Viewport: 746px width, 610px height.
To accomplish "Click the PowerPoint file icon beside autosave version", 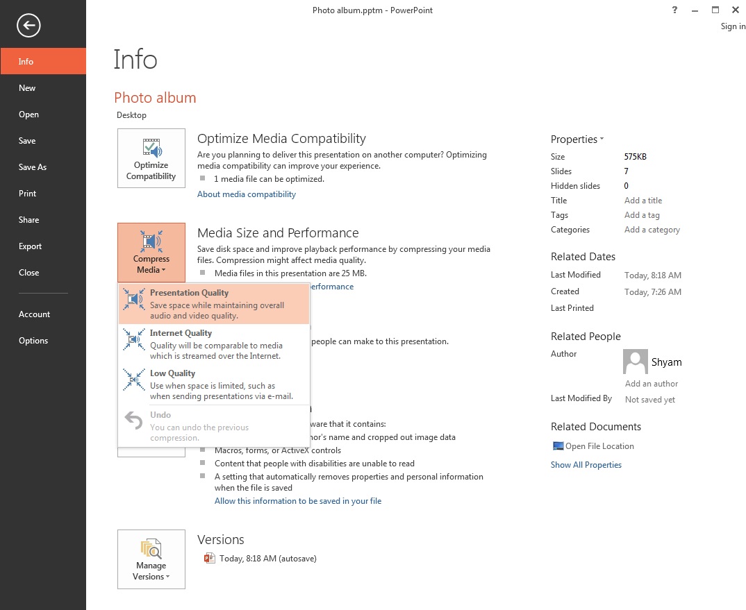I will tap(209, 558).
